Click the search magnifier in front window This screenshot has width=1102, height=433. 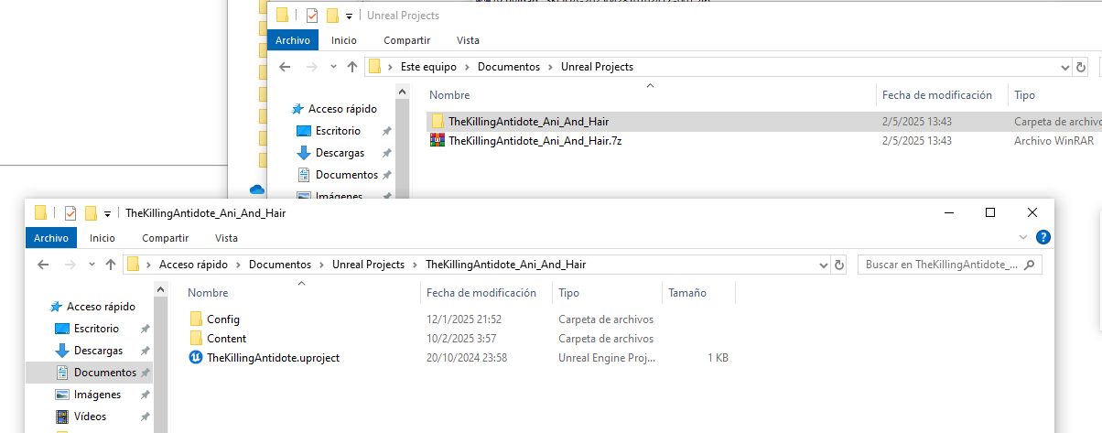click(1029, 265)
